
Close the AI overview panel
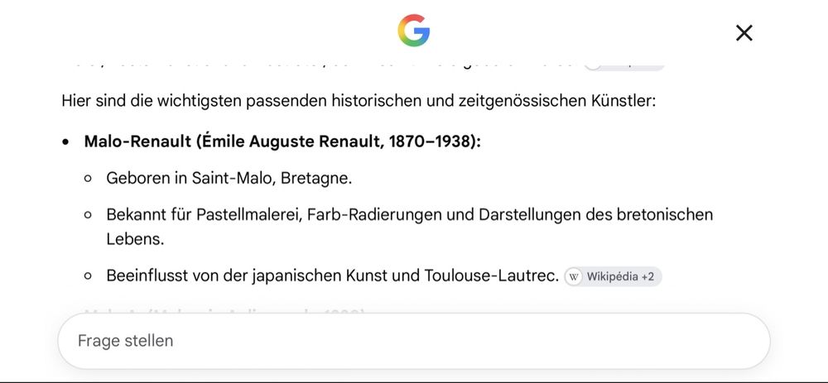tap(744, 33)
